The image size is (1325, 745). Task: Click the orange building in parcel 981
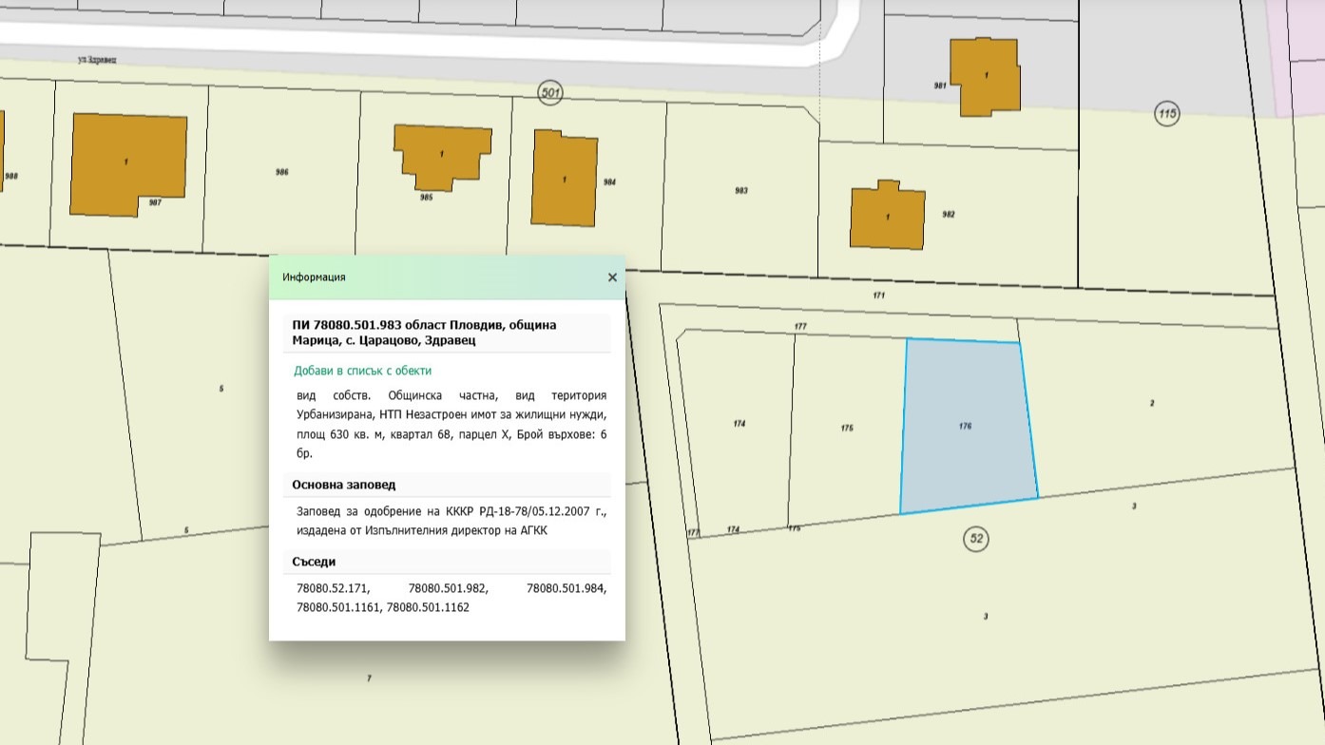point(988,76)
